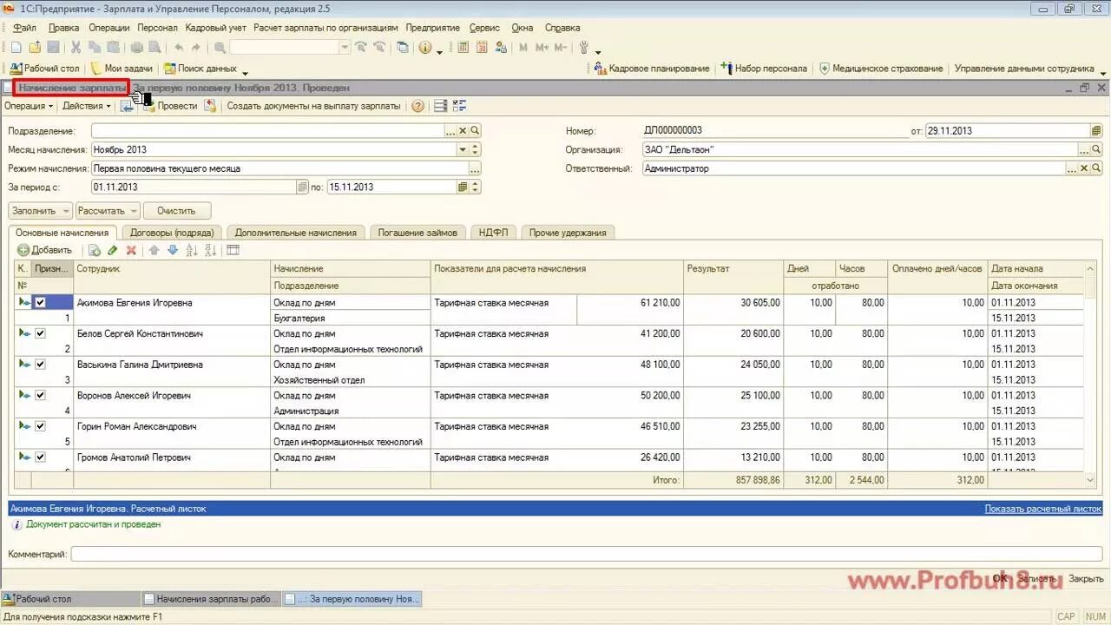Click the document Номер field
Screen dimensions: 1111x625
pyautogui.click(x=774, y=131)
